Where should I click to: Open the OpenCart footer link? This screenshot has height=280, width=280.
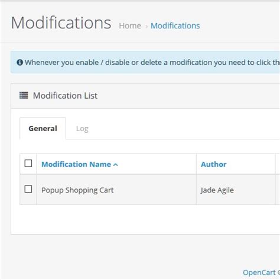pyautogui.click(x=259, y=272)
